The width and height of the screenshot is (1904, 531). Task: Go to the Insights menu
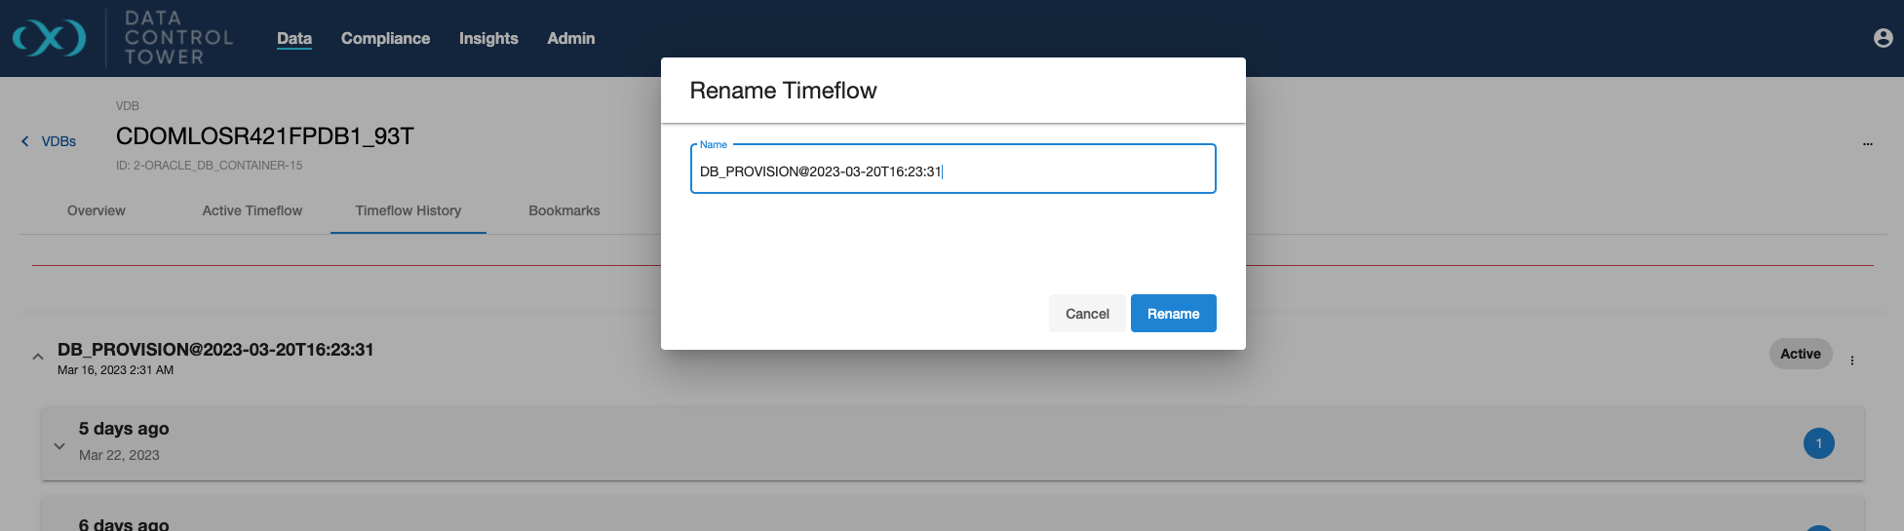click(x=488, y=39)
